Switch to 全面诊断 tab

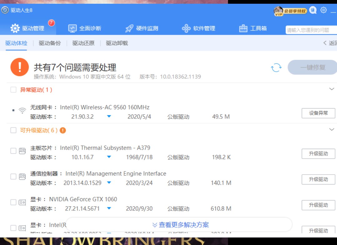click(x=85, y=28)
